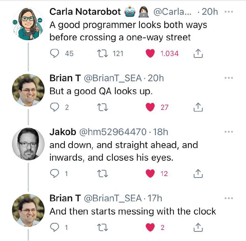246x241 pixels.
Task: Reply to Carla Notarobot's tweet
Action: 54,54
